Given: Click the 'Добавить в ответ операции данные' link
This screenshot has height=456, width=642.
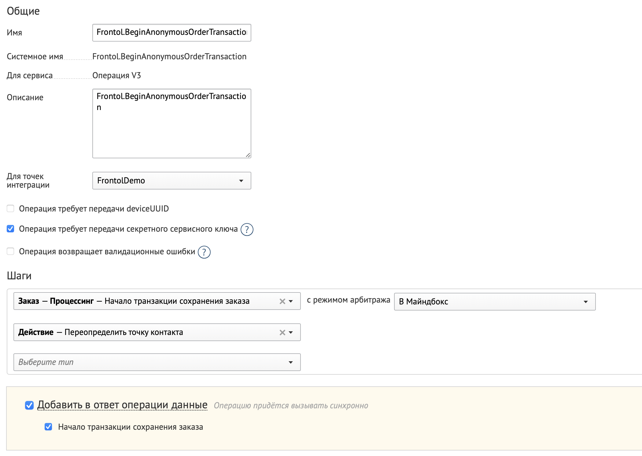Looking at the screenshot, I should 122,405.
